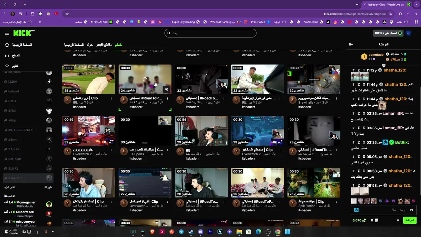Open Discord from the taskbar
Screen dimensions: 421x237
[x=201, y=232]
